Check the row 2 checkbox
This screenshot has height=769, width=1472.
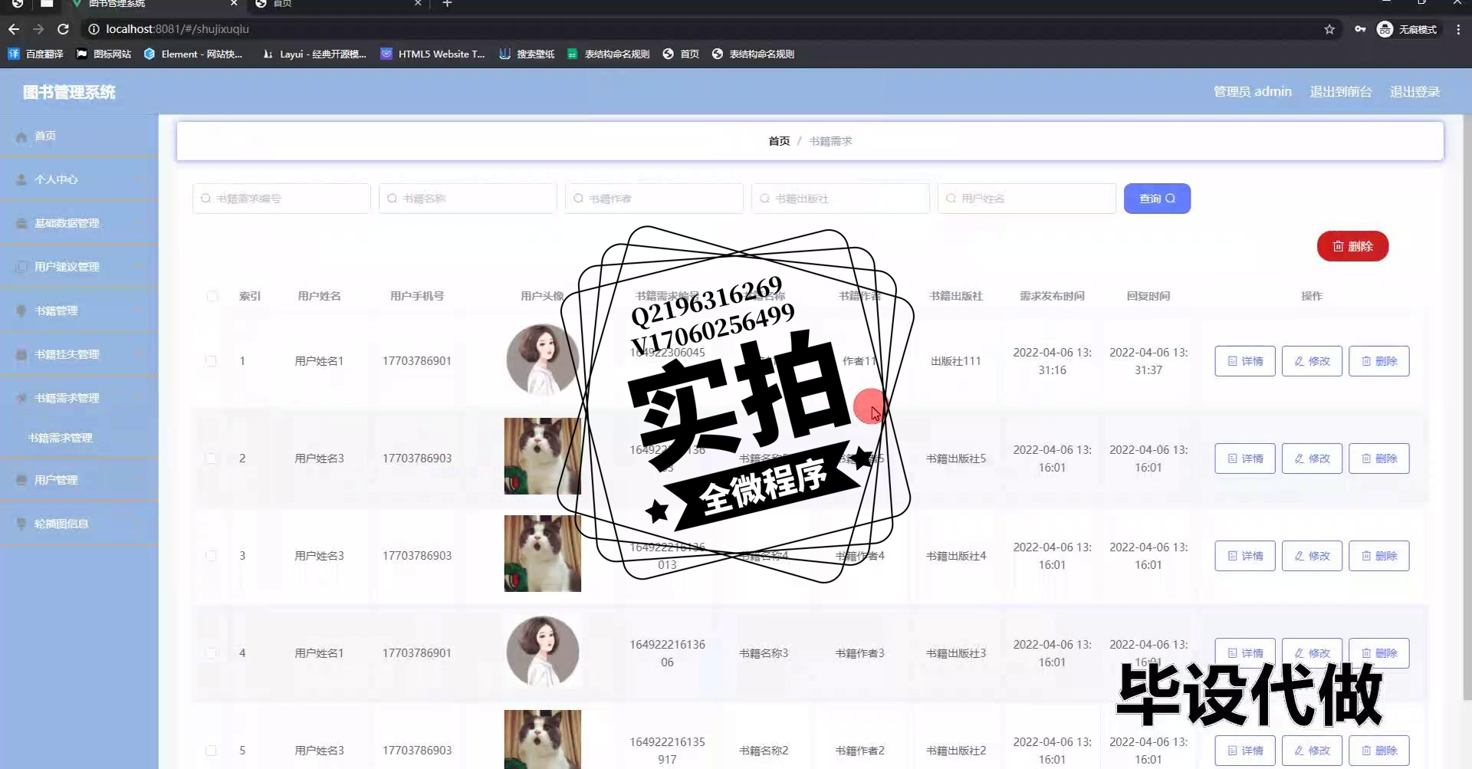[x=212, y=458]
